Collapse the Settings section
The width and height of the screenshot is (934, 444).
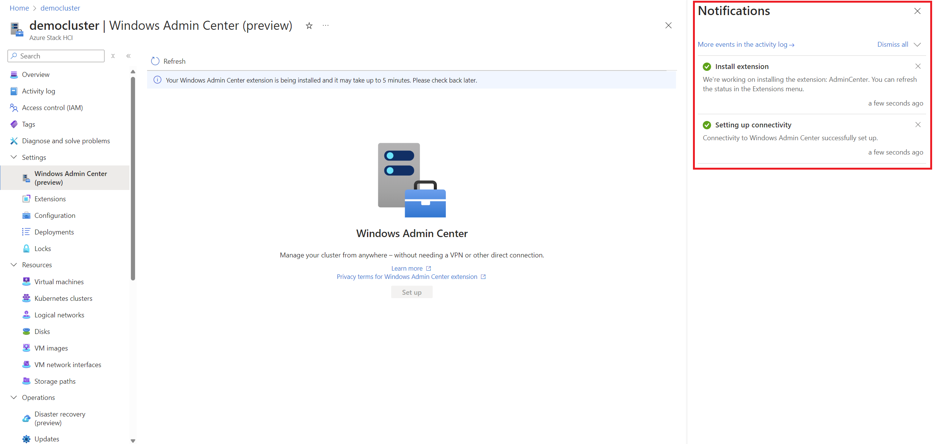pyautogui.click(x=14, y=157)
